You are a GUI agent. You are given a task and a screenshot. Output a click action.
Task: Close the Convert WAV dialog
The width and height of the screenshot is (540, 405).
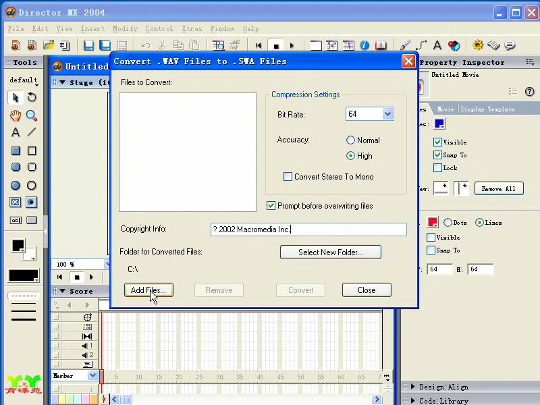(x=408, y=61)
